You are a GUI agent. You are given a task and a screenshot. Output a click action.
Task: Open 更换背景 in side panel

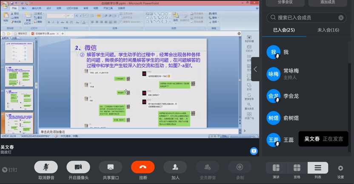tap(249, 96)
